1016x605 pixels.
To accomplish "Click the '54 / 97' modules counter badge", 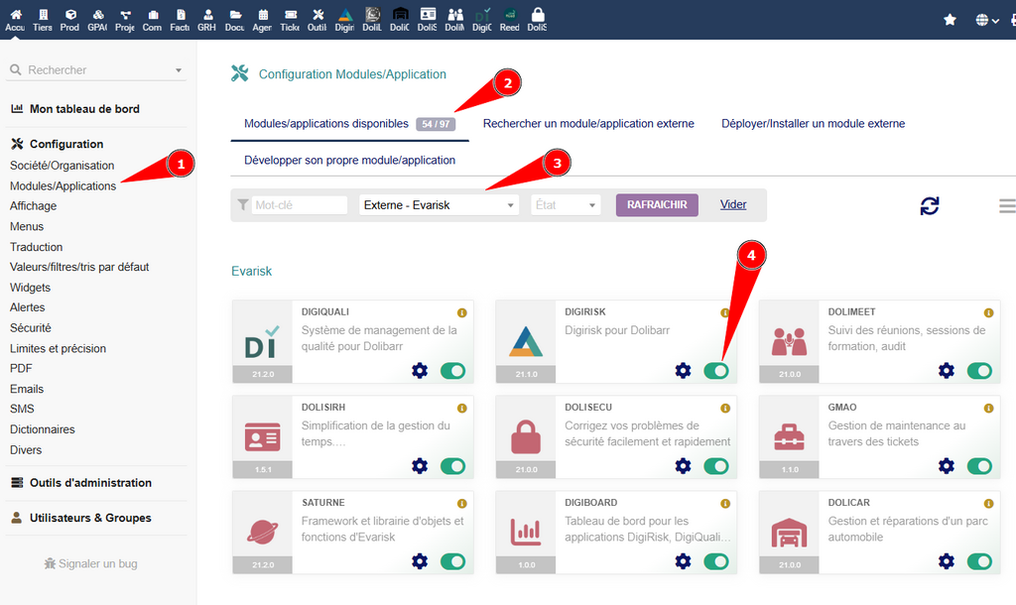I will (x=434, y=123).
